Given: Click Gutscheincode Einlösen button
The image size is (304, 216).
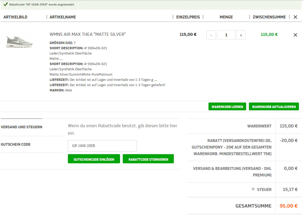Looking at the screenshot, I should 94,159.
